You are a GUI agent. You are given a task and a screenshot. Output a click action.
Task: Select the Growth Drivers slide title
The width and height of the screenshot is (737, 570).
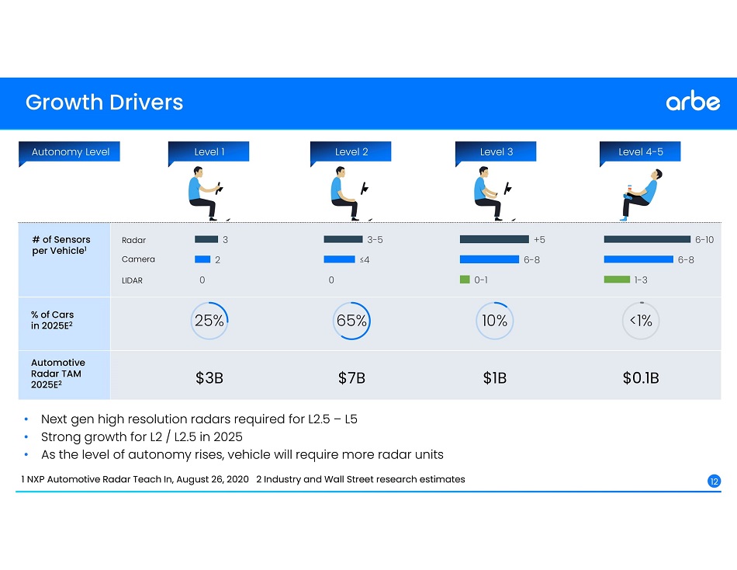tap(104, 103)
